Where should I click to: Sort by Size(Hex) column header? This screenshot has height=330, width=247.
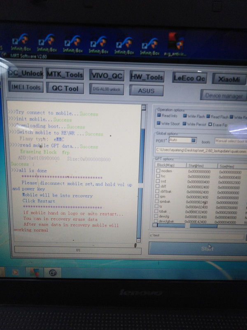(232, 166)
